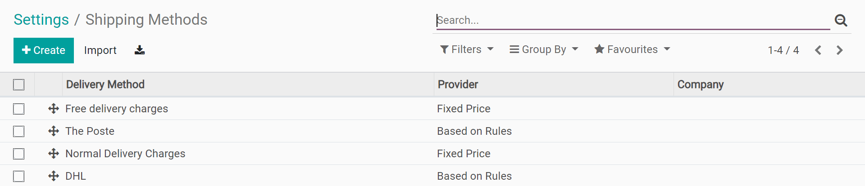Click the export download icon

point(140,50)
